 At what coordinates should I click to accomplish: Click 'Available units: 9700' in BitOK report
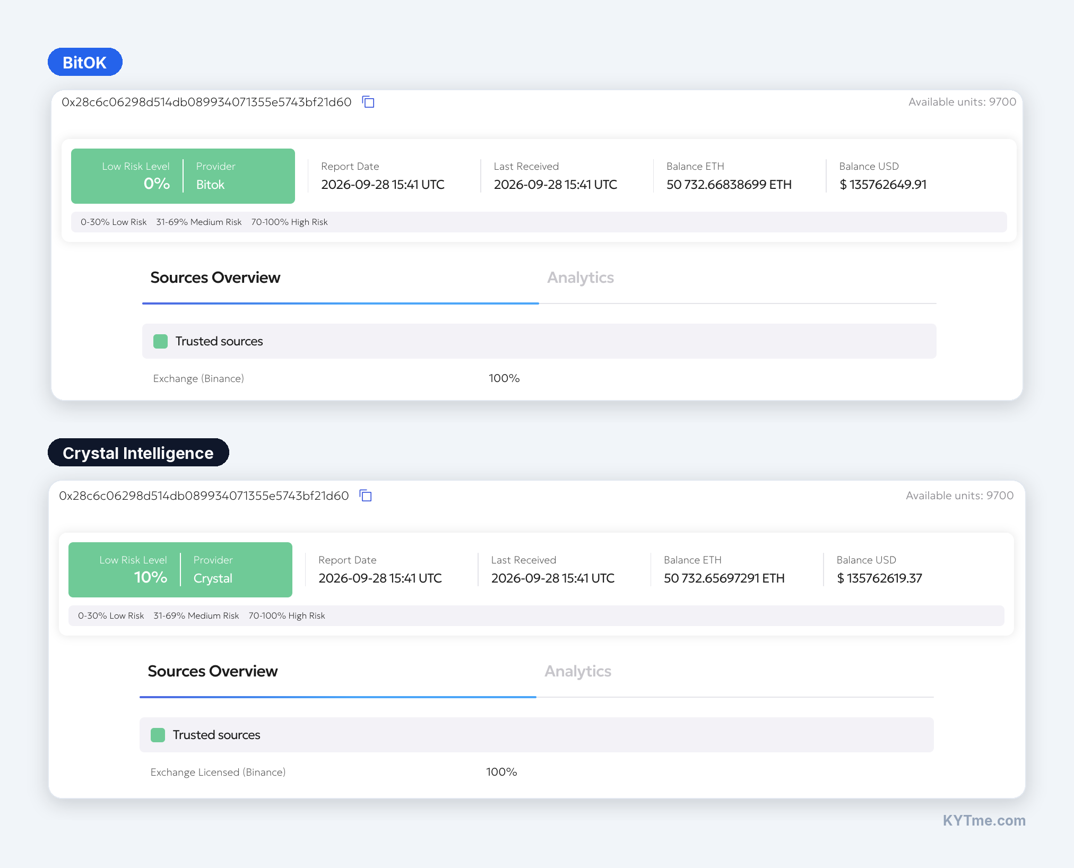962,102
